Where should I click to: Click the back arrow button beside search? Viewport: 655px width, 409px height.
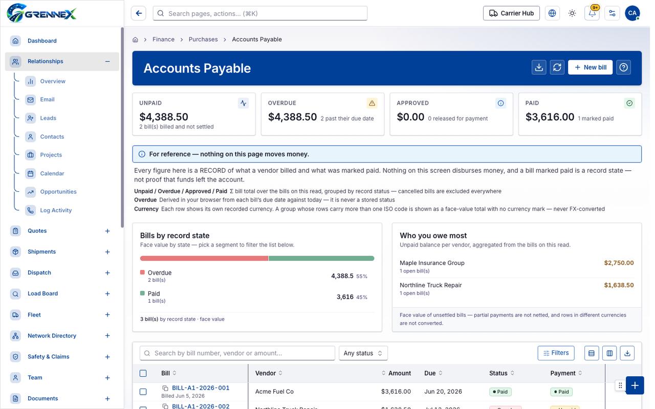pos(139,13)
